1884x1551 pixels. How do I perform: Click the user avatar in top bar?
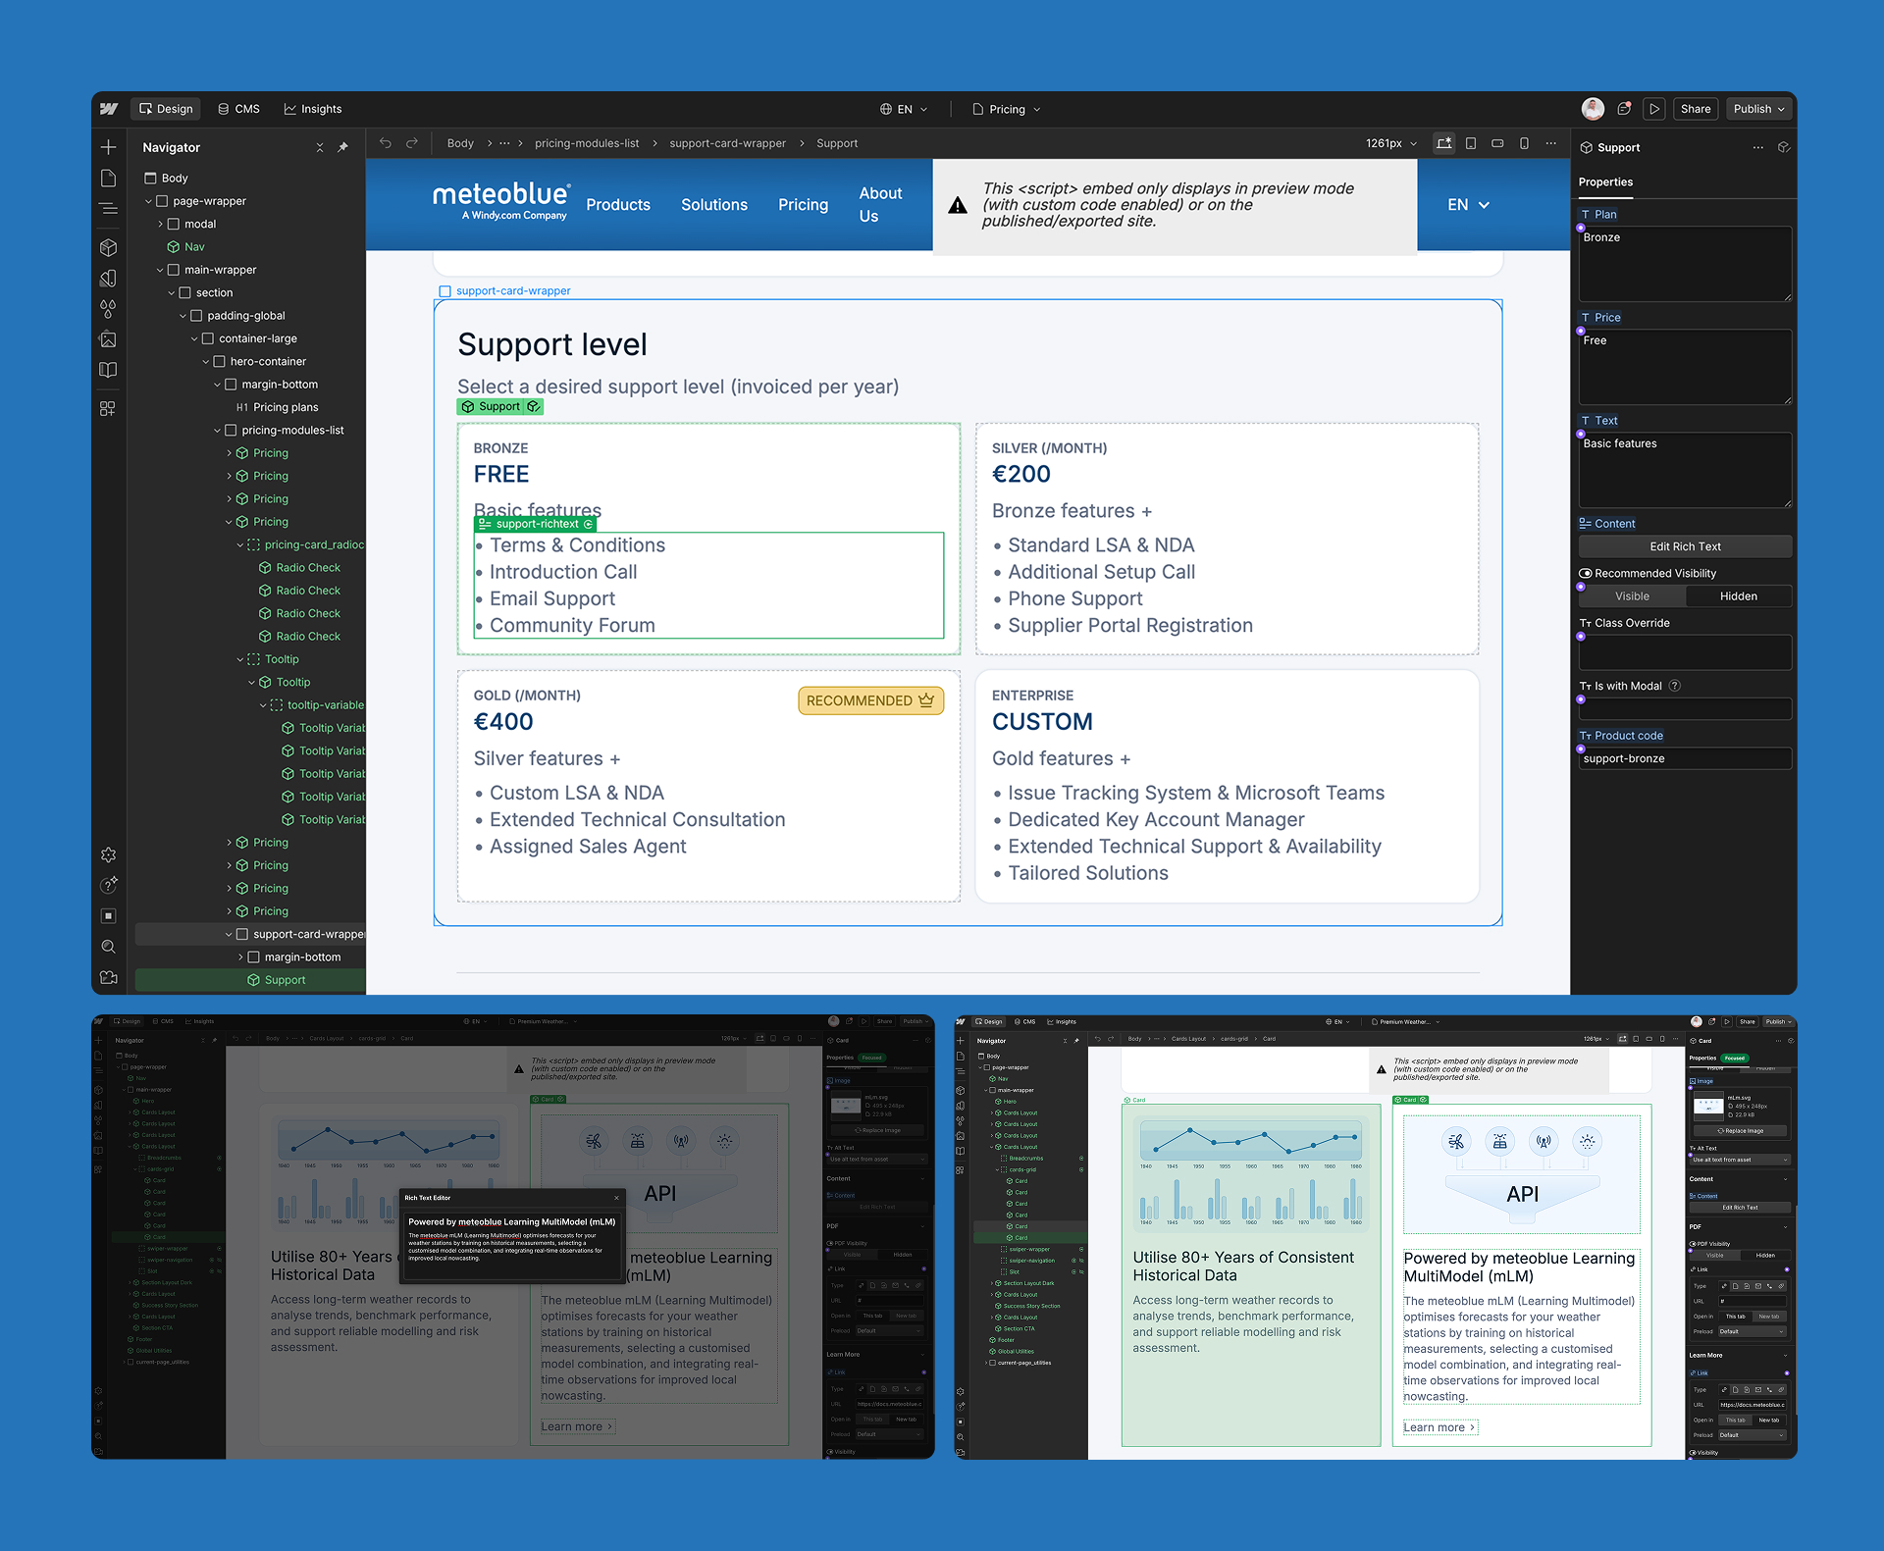[x=1593, y=109]
